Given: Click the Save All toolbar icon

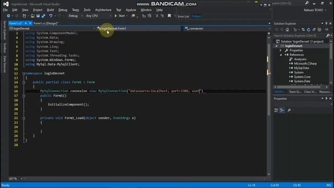Looking at the screenshot, I should pos(43,16).
